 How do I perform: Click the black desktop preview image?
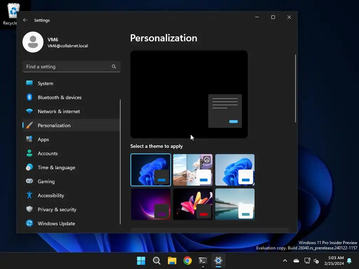coord(189,94)
